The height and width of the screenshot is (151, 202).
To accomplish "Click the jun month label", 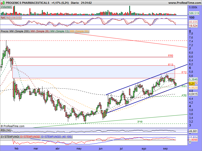I will (x=100, y=148).
